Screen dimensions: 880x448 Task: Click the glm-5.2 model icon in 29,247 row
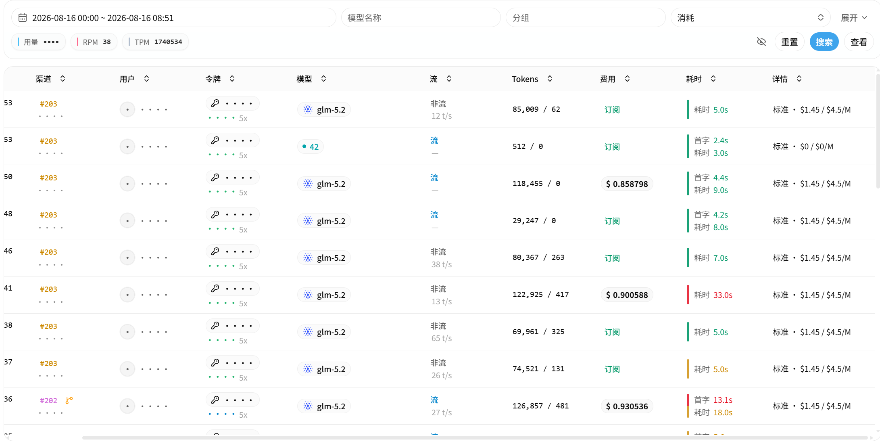(x=308, y=221)
